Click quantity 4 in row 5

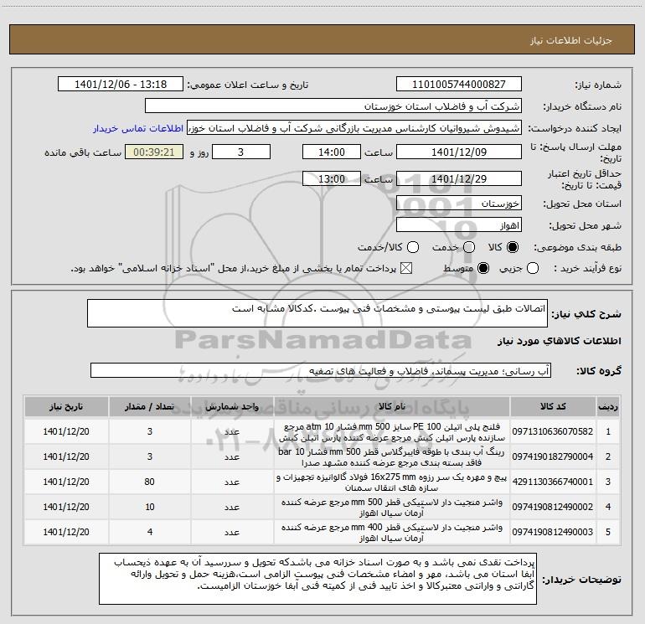(150, 532)
